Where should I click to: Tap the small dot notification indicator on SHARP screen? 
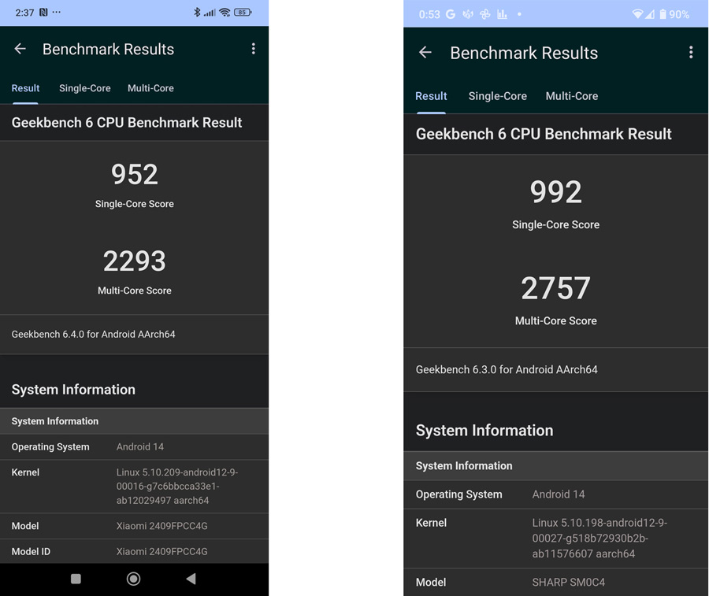tap(520, 14)
